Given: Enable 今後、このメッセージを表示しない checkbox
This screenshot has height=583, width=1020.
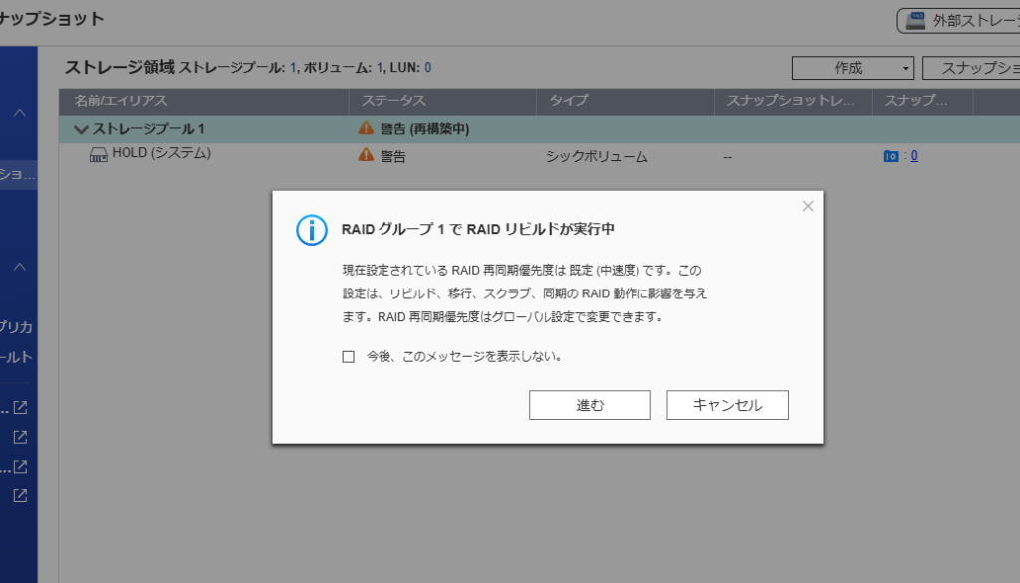Looking at the screenshot, I should [x=349, y=356].
